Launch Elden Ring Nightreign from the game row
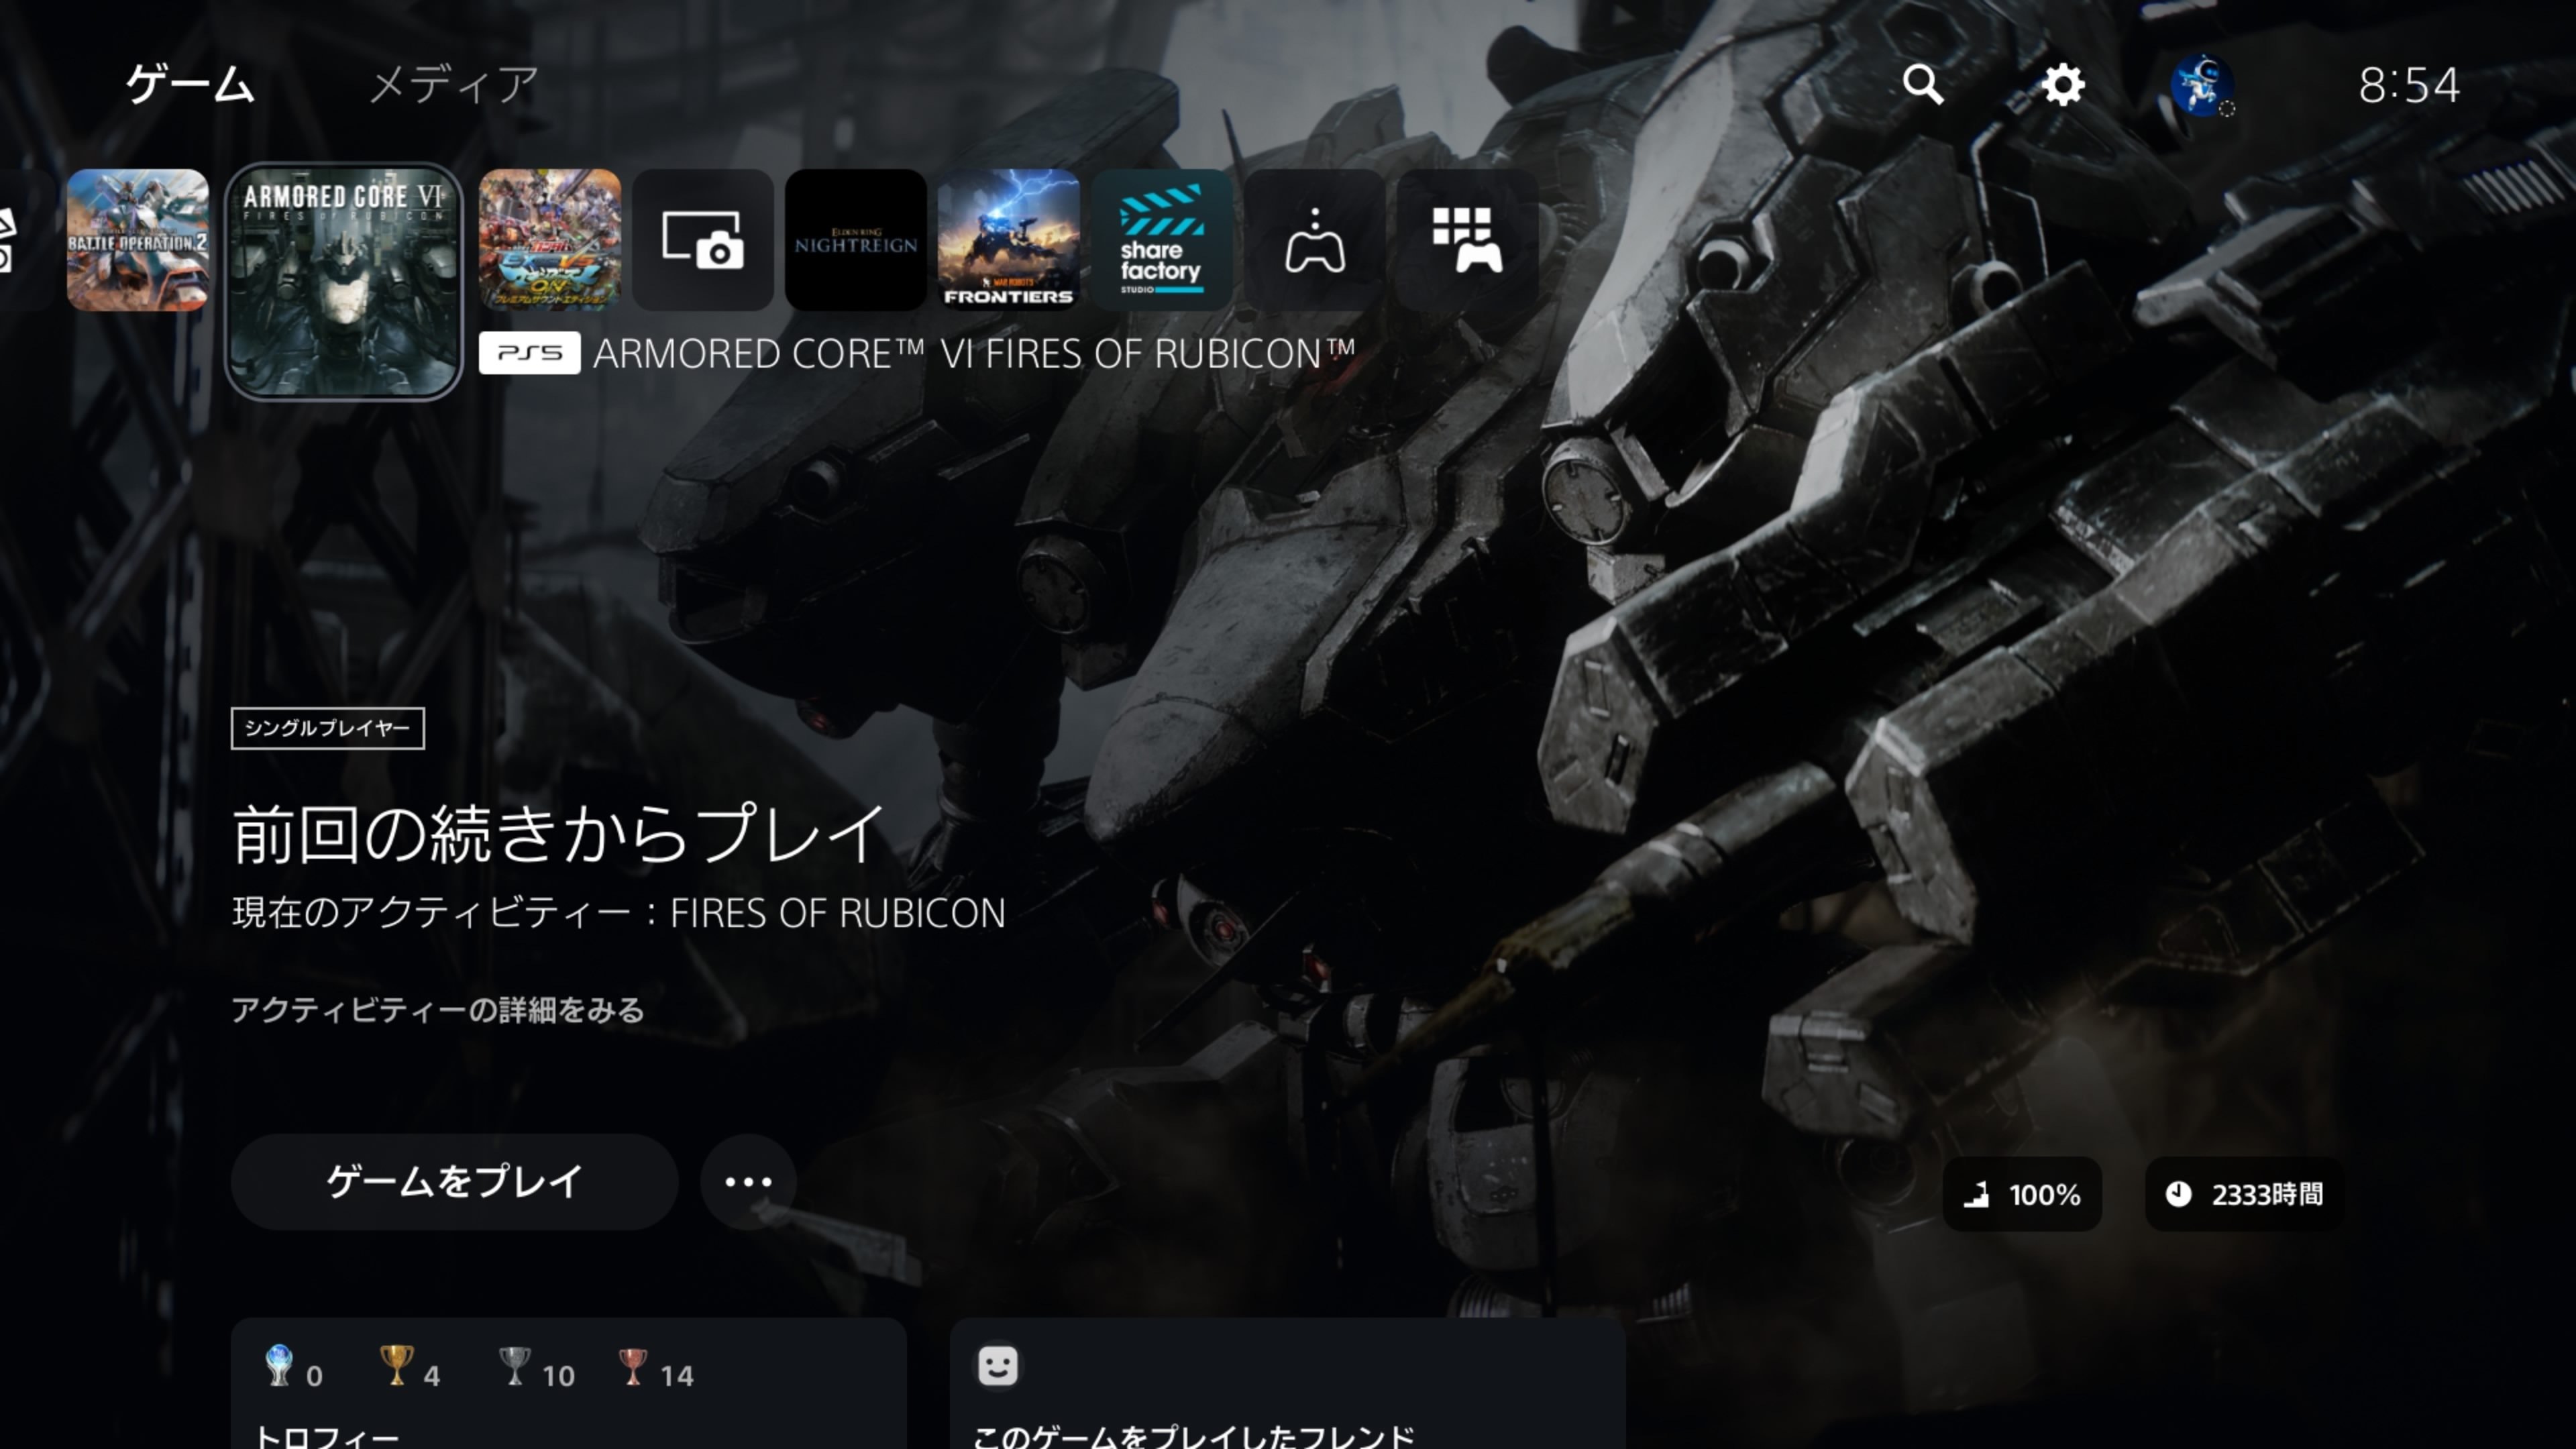Screen dimensions: 2576x1449 pos(856,242)
